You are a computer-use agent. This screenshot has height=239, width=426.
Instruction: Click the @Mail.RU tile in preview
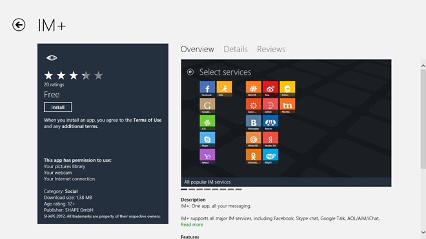[254, 139]
